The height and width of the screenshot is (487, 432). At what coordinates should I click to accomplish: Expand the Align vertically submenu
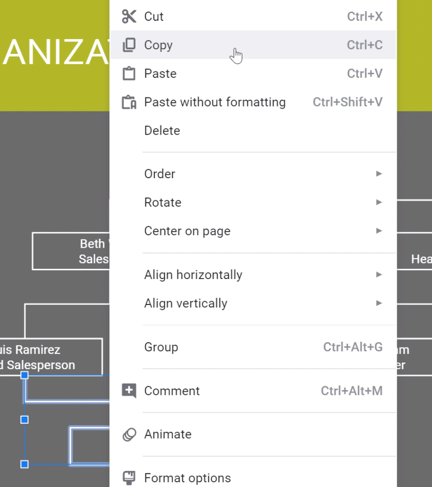(378, 303)
